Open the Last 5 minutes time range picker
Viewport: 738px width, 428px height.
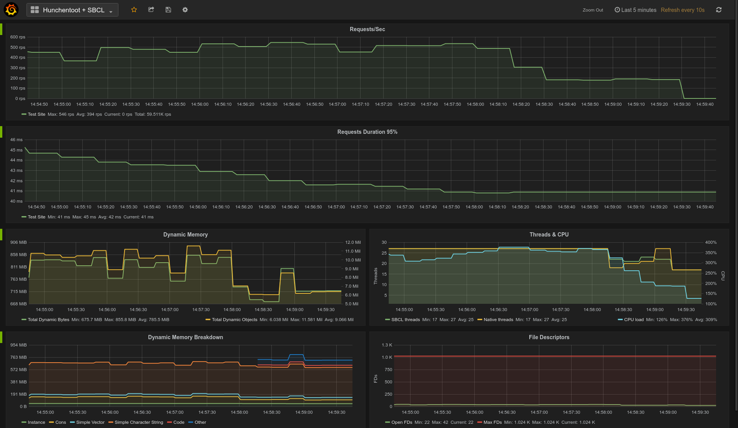point(638,10)
